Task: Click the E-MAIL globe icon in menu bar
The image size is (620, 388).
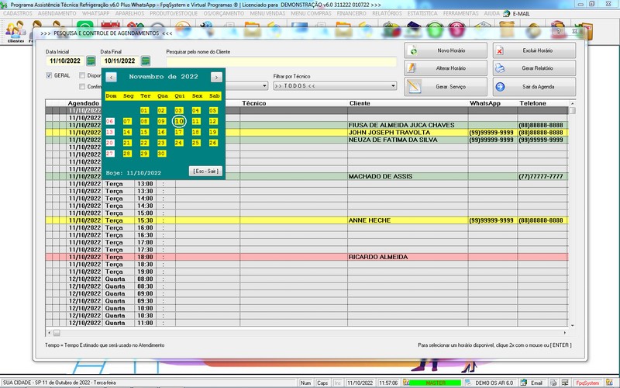Action: click(x=507, y=13)
